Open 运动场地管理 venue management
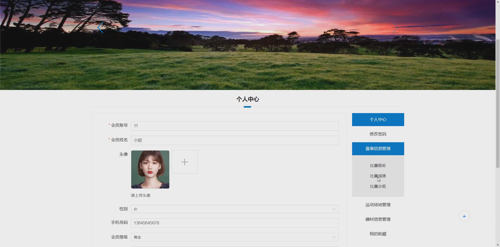The width and height of the screenshot is (500, 247). point(378,204)
